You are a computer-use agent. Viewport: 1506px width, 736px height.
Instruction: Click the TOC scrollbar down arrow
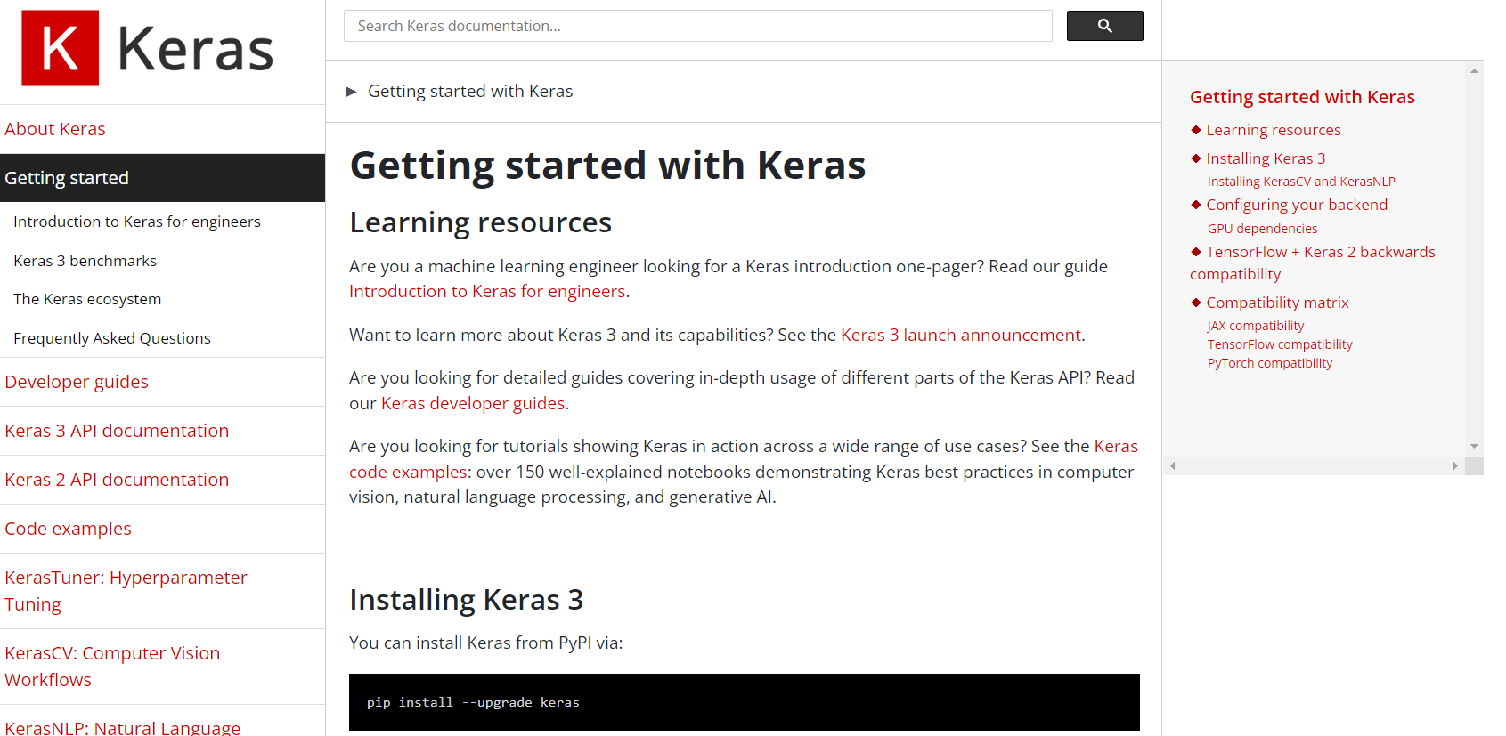pos(1474,447)
